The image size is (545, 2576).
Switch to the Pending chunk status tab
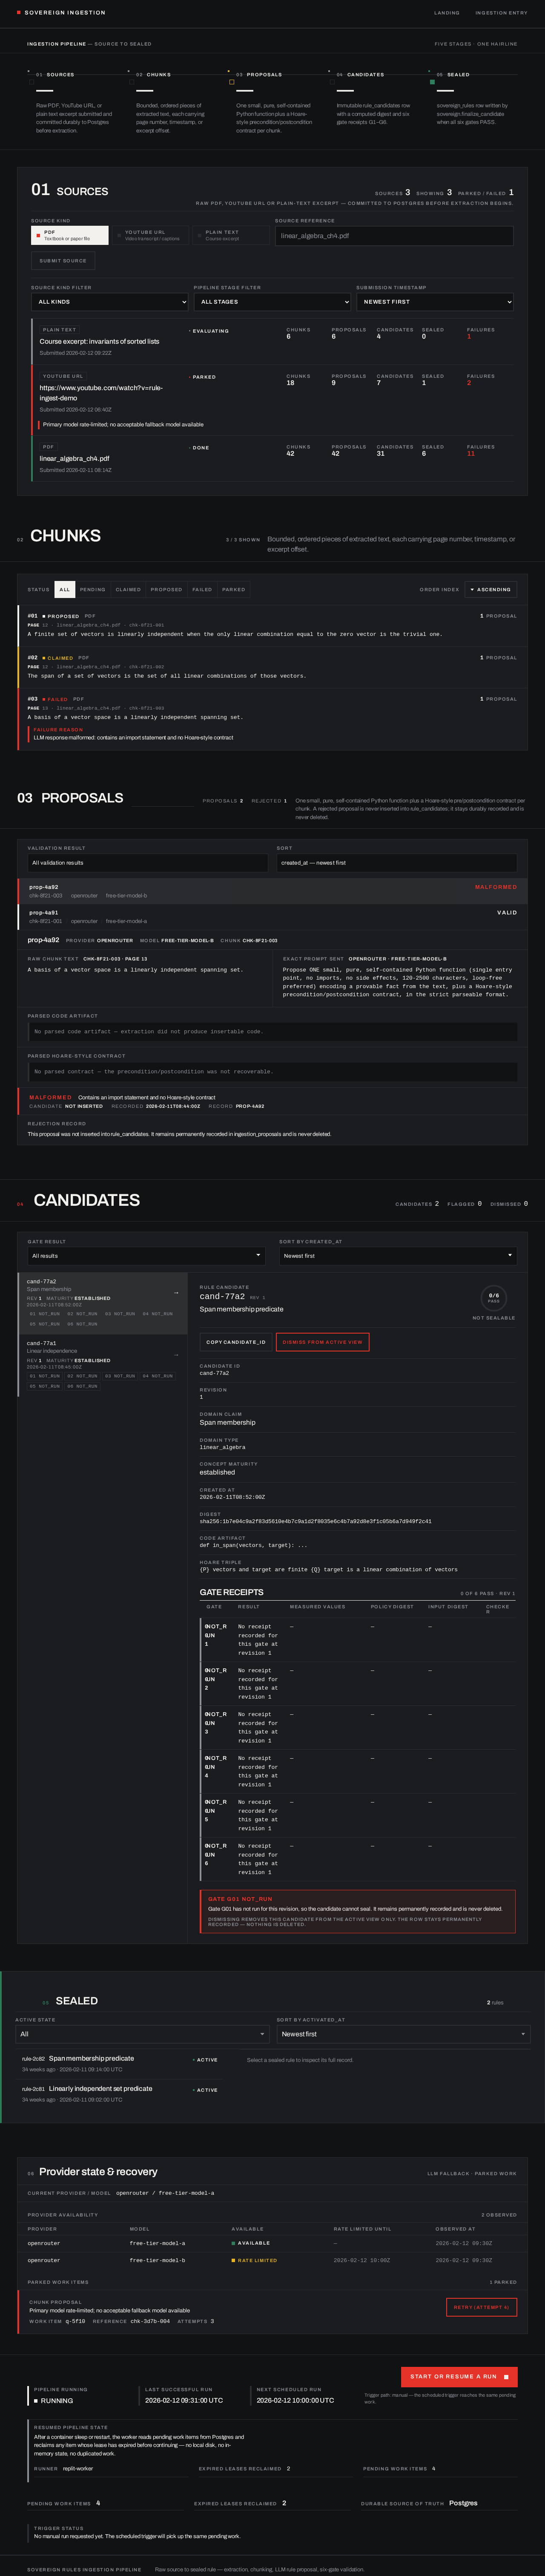point(93,589)
